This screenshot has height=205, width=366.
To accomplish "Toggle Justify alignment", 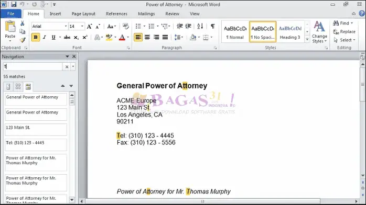I will [165, 37].
